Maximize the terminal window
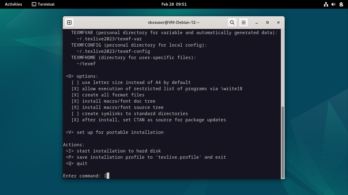The width and height of the screenshot is (348, 195). coord(268,22)
